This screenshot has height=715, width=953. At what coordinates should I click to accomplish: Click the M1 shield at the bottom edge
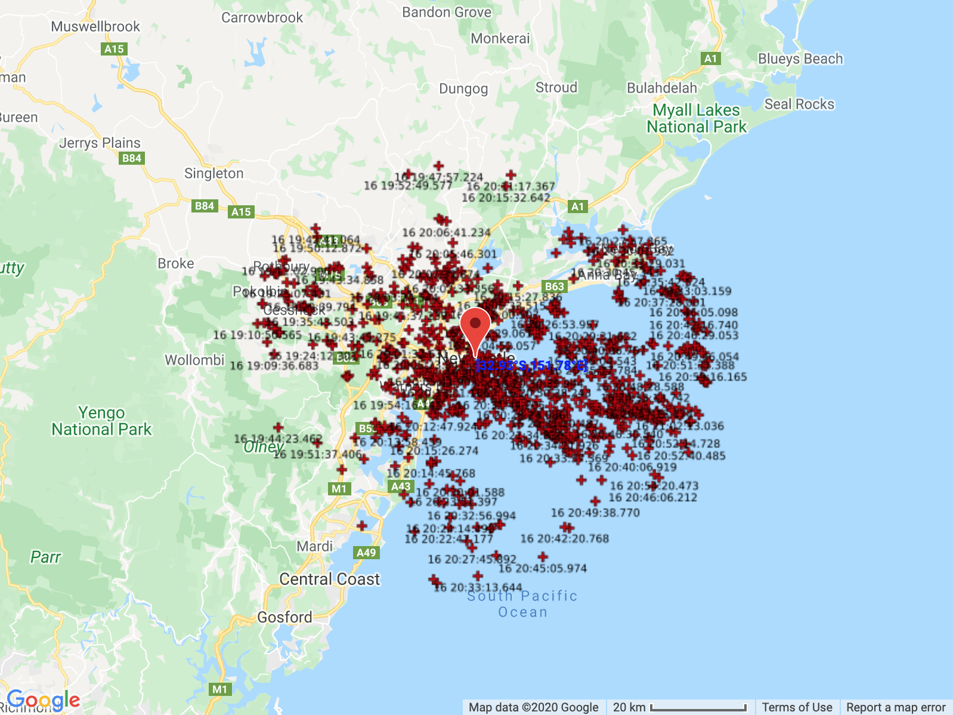[x=219, y=689]
